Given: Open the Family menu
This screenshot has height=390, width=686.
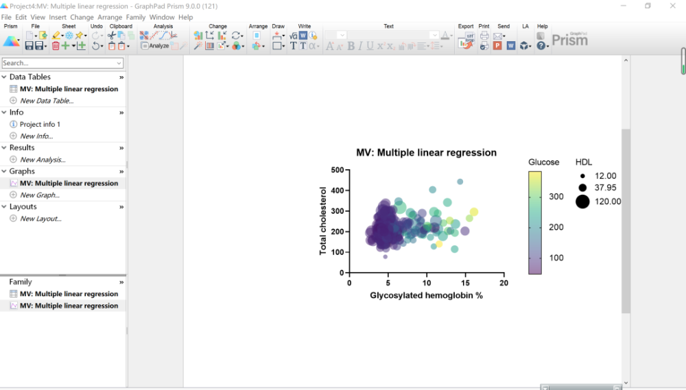Looking at the screenshot, I should (136, 17).
